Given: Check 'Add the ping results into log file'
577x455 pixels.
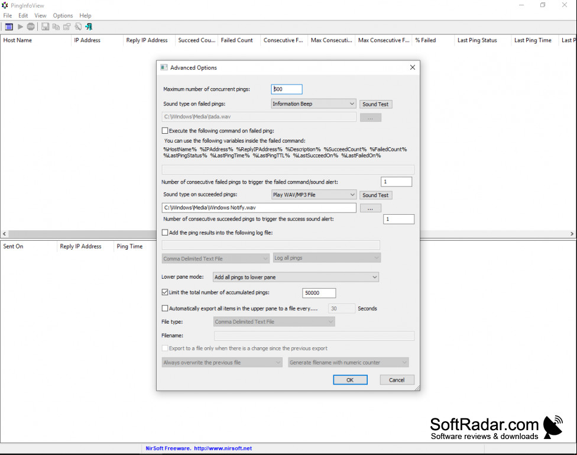Looking at the screenshot, I should tap(165, 233).
